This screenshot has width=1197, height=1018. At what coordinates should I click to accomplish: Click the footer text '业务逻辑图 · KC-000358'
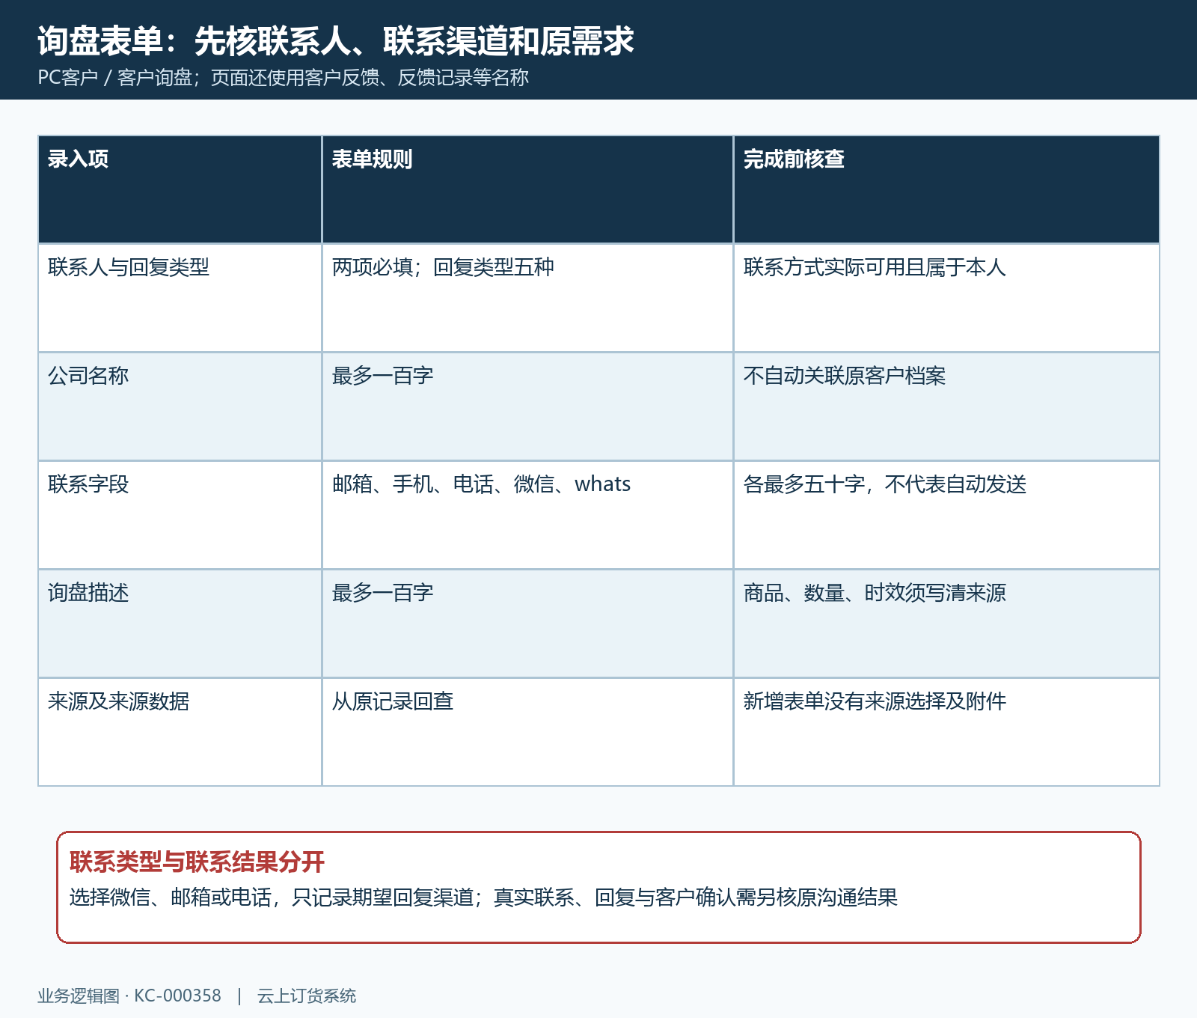(129, 996)
